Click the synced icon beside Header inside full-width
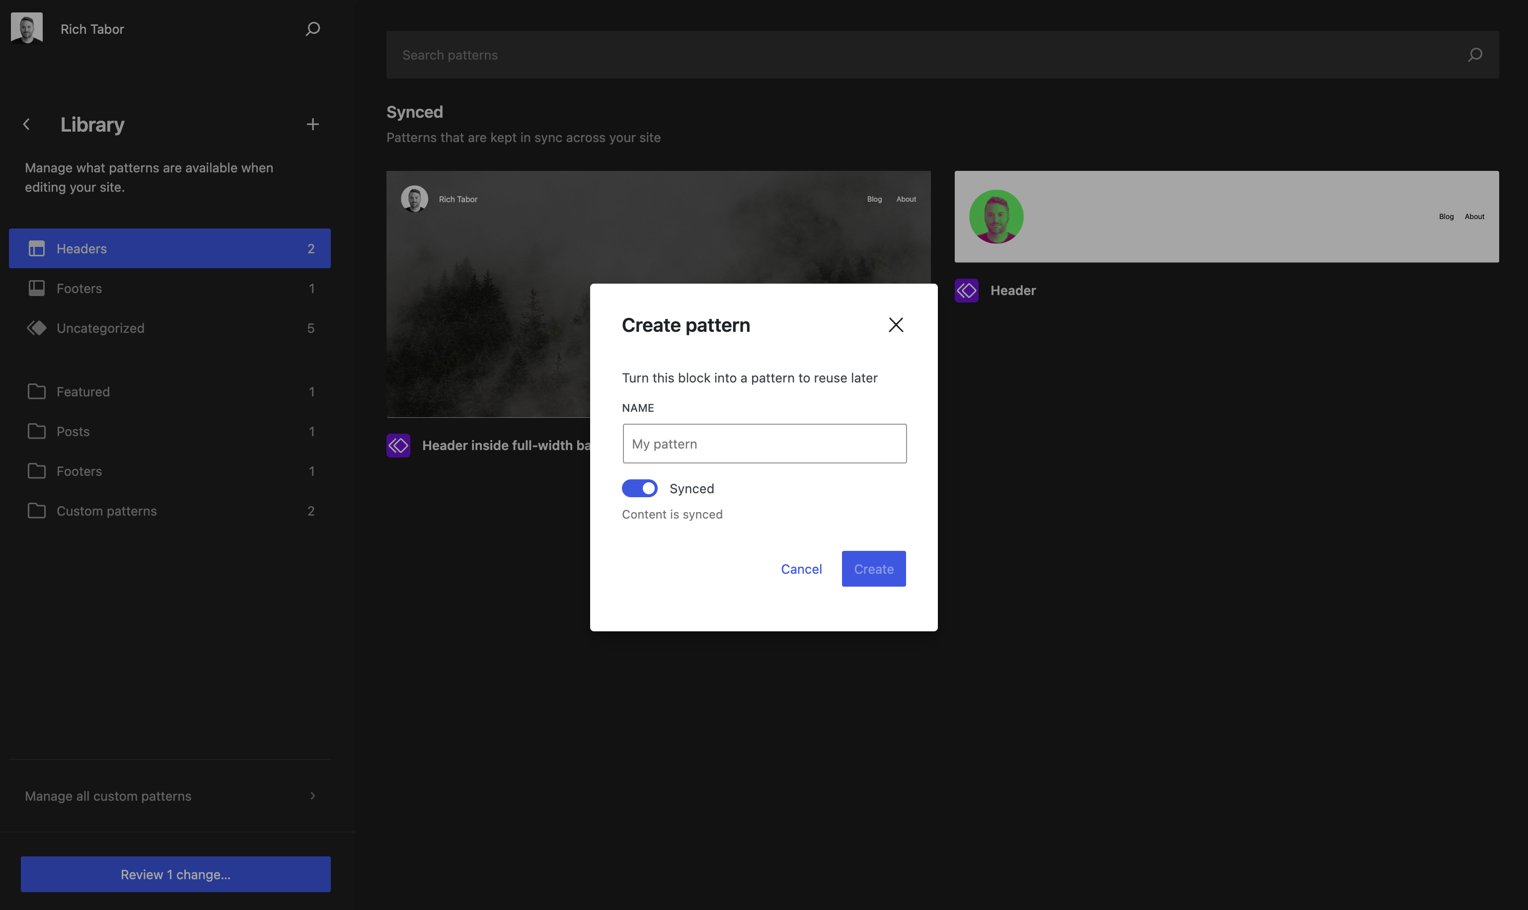Screen dimensions: 1528x910 click(x=398, y=446)
